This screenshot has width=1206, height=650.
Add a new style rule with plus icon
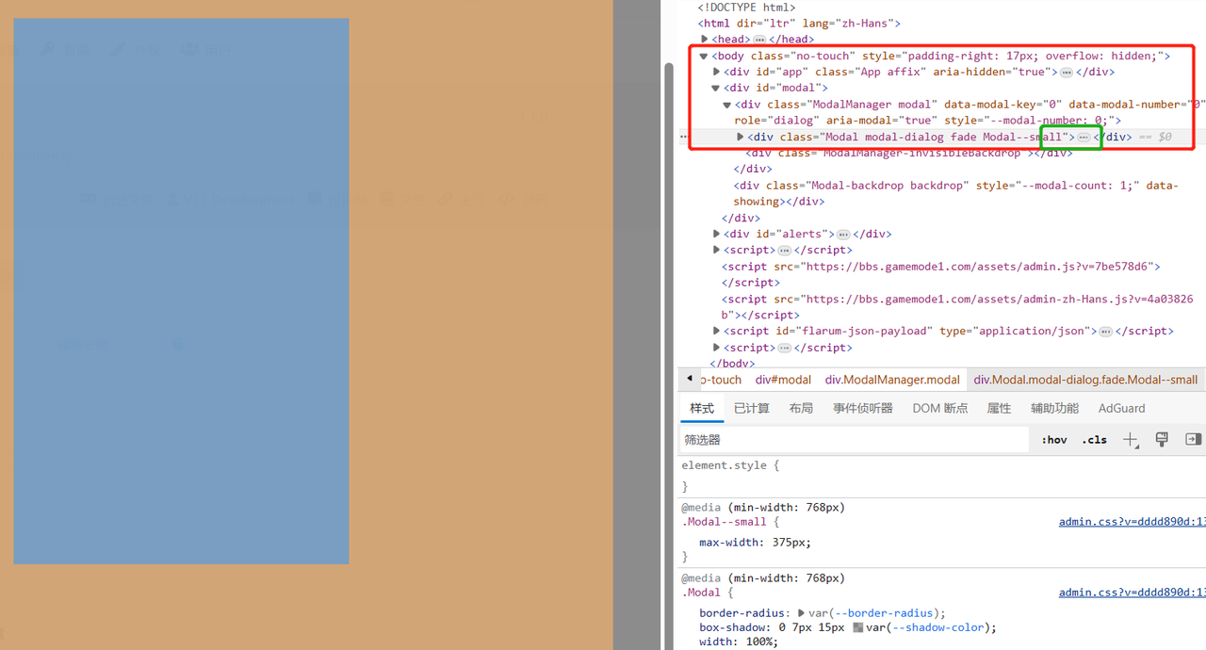[1131, 440]
